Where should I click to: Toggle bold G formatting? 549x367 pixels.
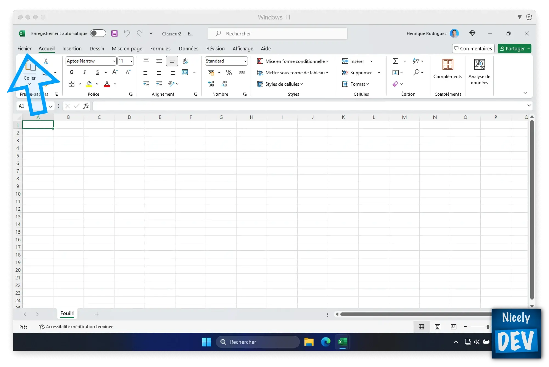pos(72,72)
